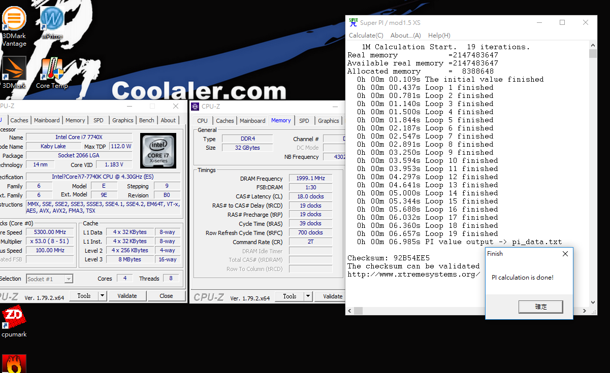Switch to Caches tab in left CPU-Z

point(19,120)
